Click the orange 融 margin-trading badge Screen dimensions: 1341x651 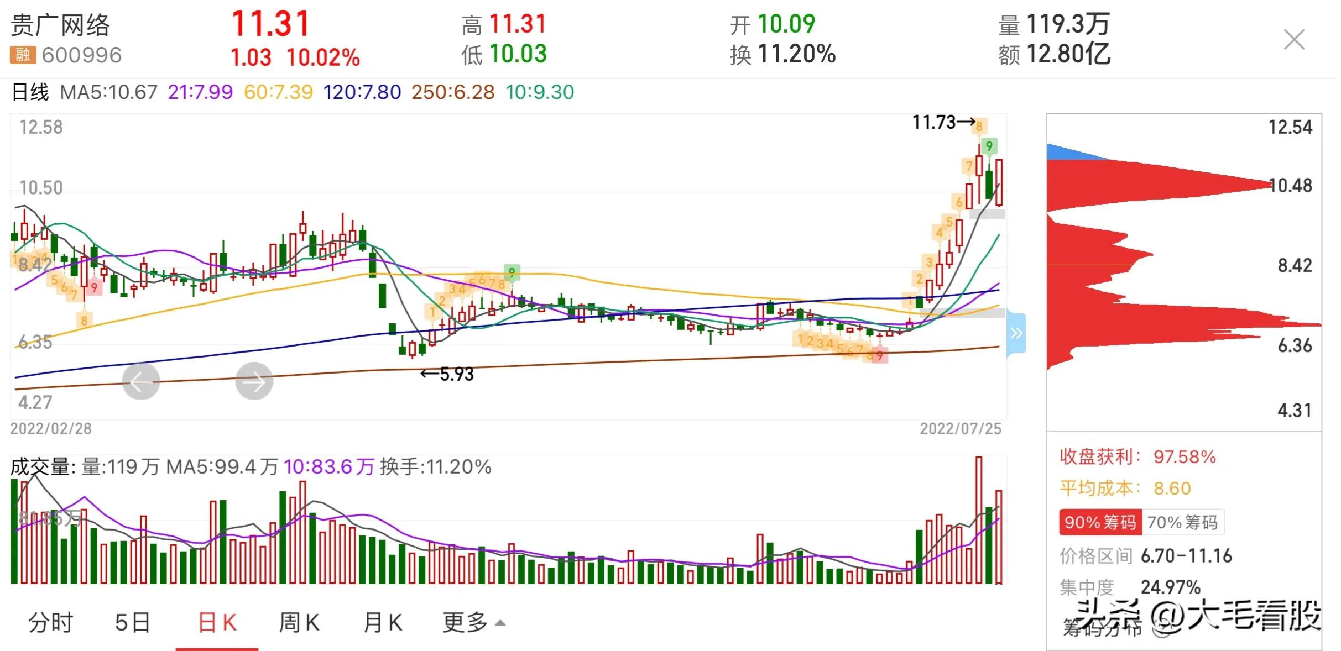point(23,55)
